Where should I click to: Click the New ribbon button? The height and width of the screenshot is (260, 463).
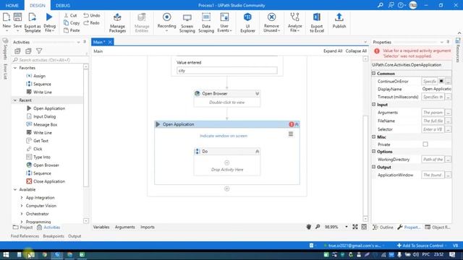pyautogui.click(x=7, y=22)
